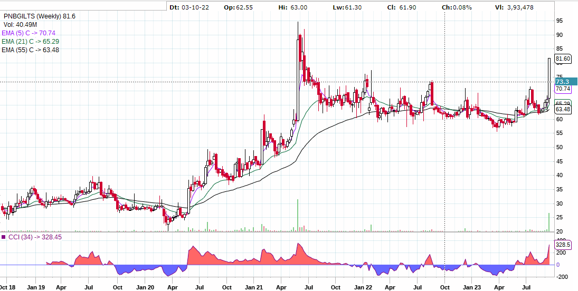The image size is (578, 291).
Task: Click the 95 price axis label
Action: pyautogui.click(x=559, y=21)
